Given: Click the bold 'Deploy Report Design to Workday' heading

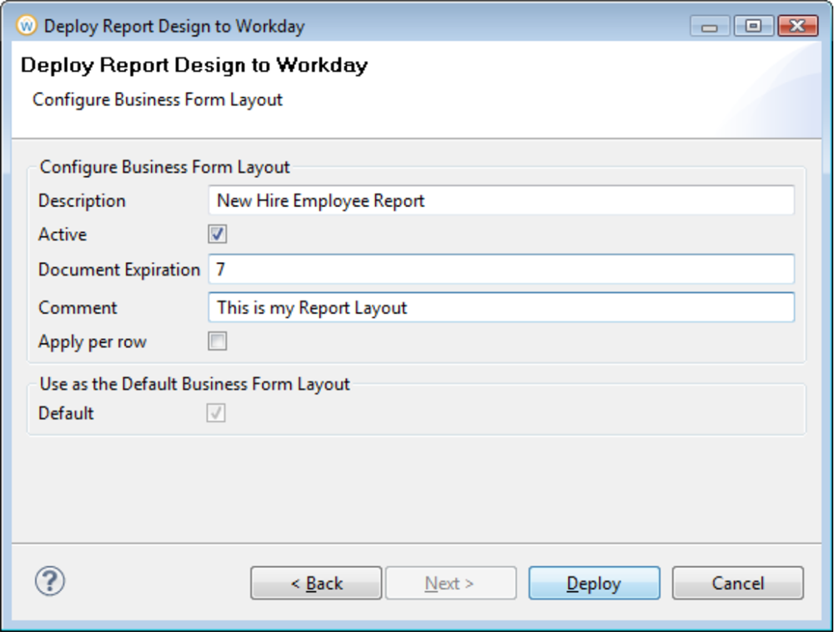Looking at the screenshot, I should pyautogui.click(x=194, y=65).
